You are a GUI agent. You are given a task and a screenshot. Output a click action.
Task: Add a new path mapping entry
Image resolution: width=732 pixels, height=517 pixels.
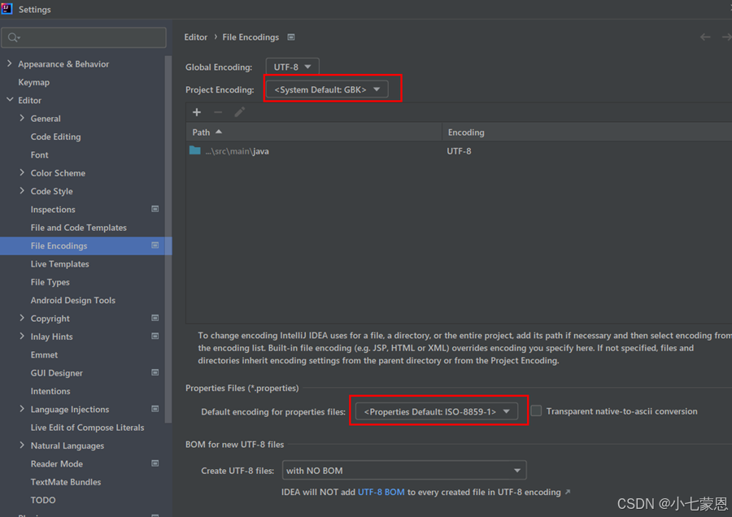click(x=196, y=111)
